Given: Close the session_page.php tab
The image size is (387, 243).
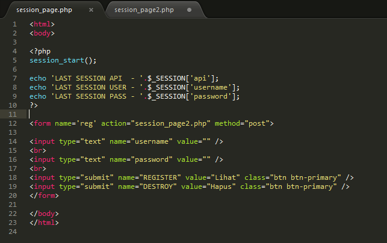Looking at the screenshot, I should coord(91,10).
